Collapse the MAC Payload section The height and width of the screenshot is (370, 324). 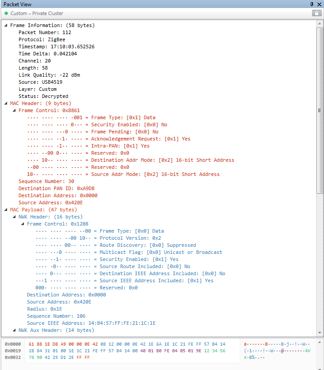pos(5,210)
